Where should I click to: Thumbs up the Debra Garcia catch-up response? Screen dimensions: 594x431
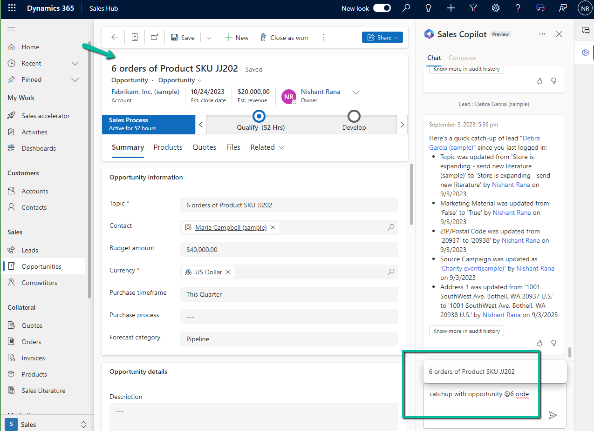point(539,343)
